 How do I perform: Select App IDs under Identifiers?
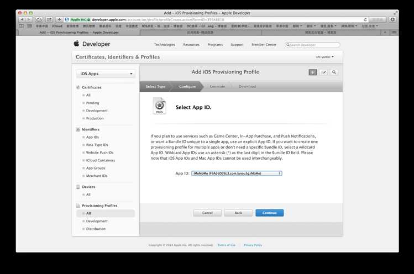click(x=92, y=137)
